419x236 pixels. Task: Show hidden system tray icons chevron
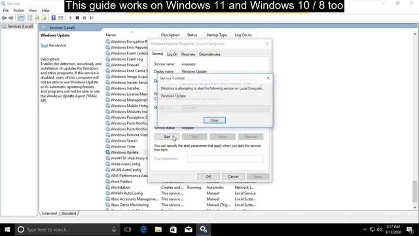pyautogui.click(x=365, y=229)
